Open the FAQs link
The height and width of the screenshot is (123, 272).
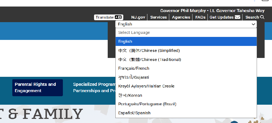(x=200, y=17)
